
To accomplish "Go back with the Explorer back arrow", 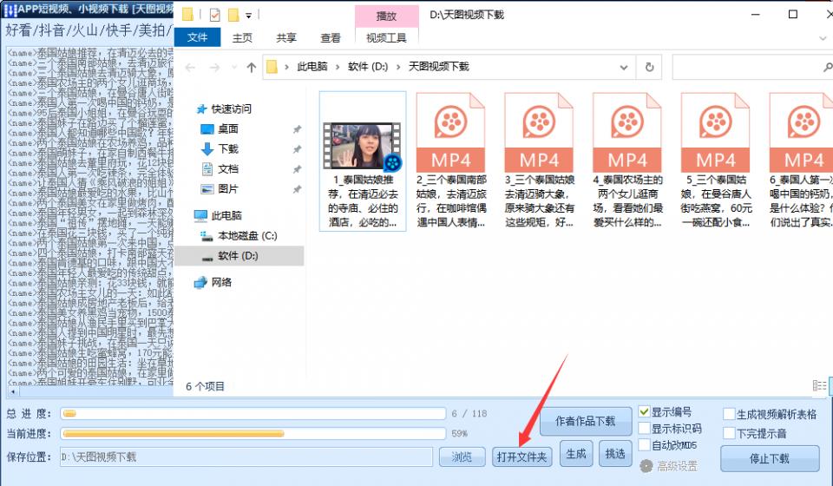I will click(190, 67).
